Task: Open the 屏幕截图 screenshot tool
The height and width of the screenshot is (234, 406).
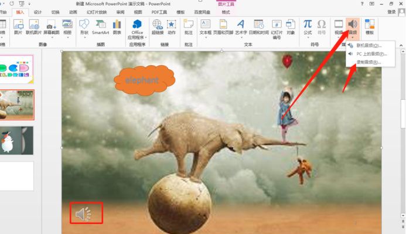Action: [52, 27]
